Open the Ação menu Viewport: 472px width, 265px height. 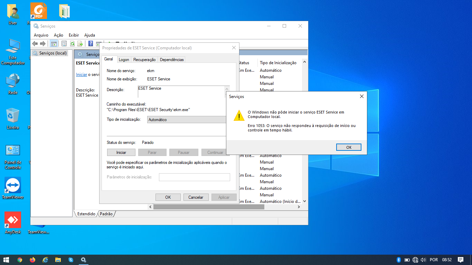58,35
